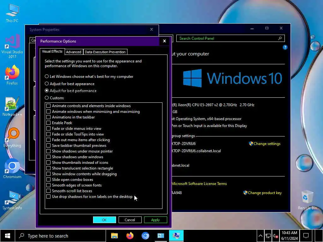The image size is (323, 242).
Task: Click Change settings link in System window
Action: click(x=267, y=144)
